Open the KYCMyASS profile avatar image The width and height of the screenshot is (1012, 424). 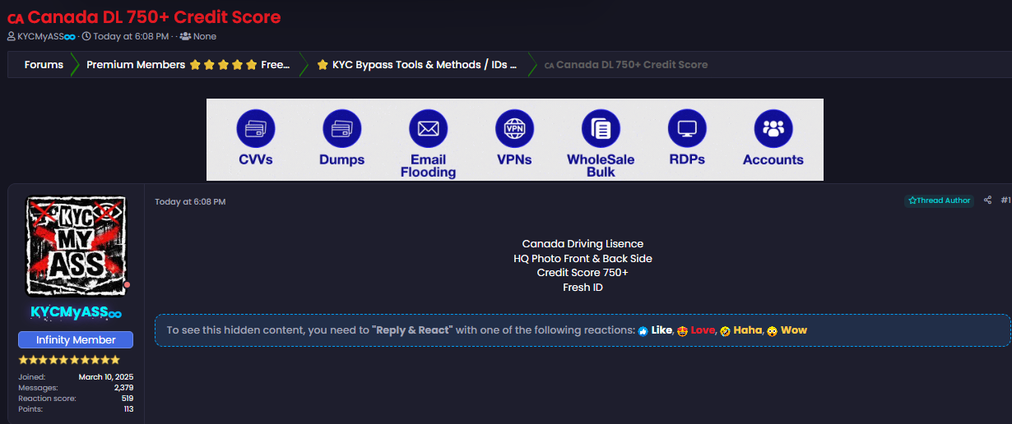coord(76,246)
